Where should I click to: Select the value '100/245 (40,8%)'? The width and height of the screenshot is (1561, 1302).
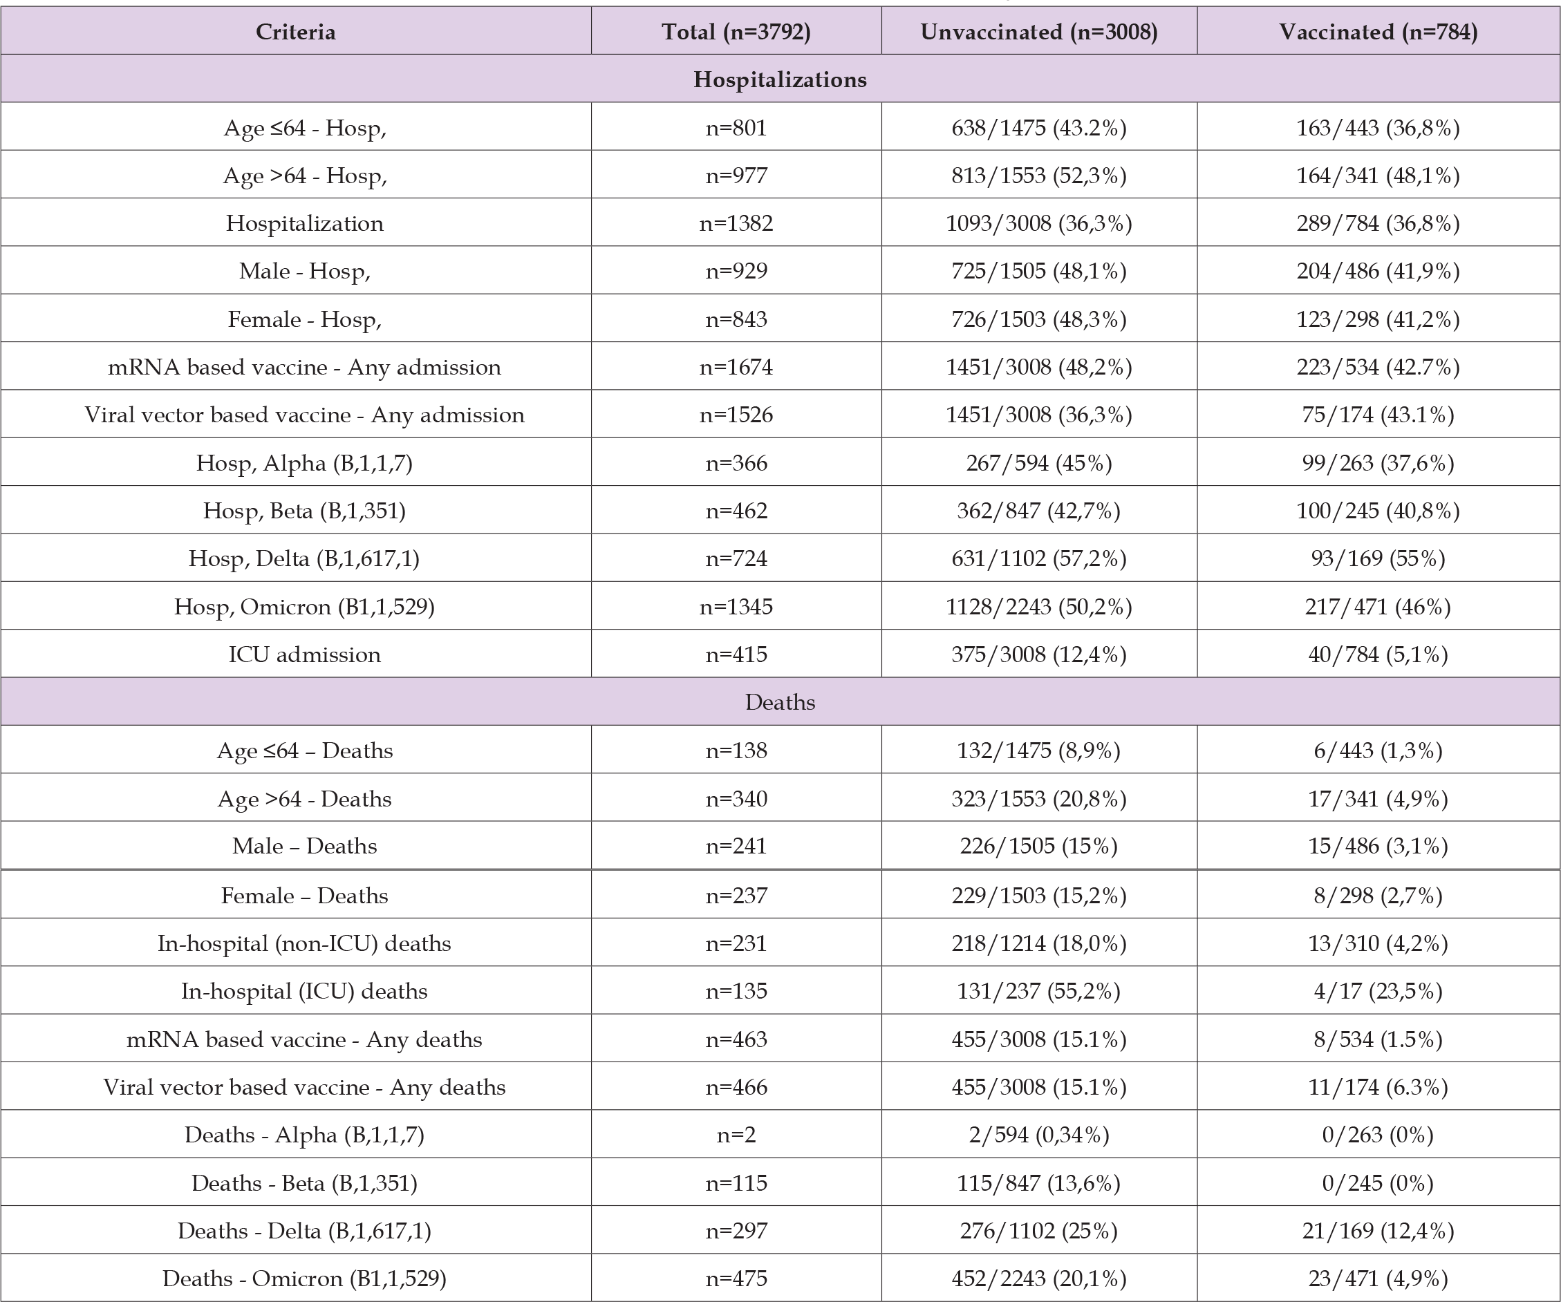tap(1378, 511)
